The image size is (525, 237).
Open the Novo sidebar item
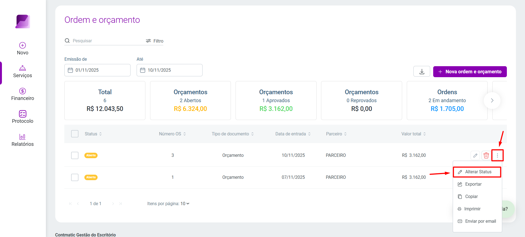pos(23,49)
